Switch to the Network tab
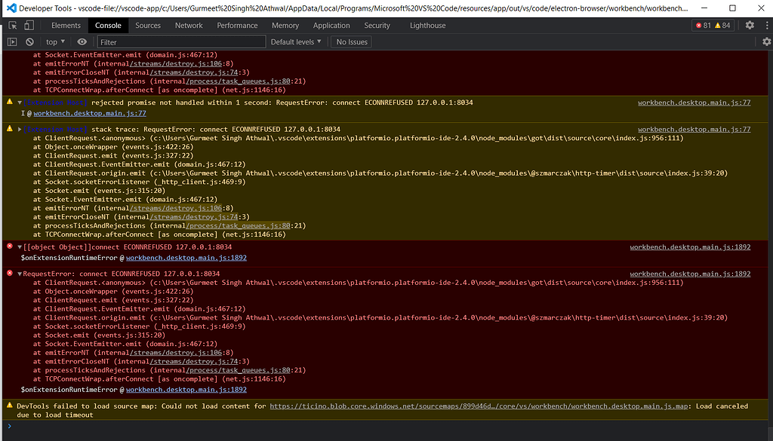The width and height of the screenshot is (773, 441). [x=189, y=26]
